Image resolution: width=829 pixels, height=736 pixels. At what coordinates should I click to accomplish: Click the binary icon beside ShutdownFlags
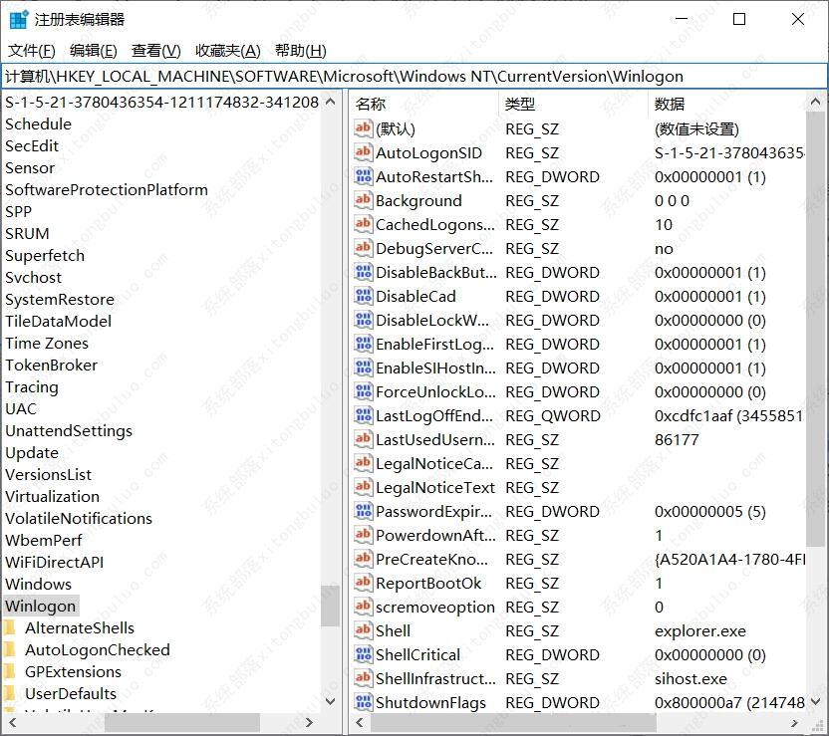pyautogui.click(x=363, y=702)
